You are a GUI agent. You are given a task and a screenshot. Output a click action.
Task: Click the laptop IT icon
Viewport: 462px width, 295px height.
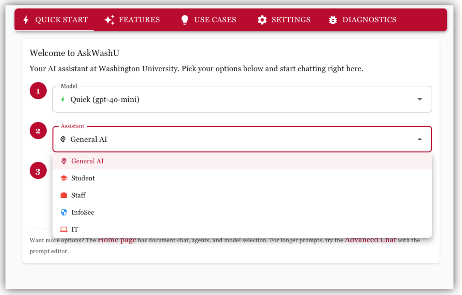64,229
